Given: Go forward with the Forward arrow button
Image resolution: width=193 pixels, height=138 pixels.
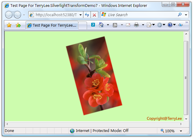Looking at the screenshot, I should coord(17,15).
